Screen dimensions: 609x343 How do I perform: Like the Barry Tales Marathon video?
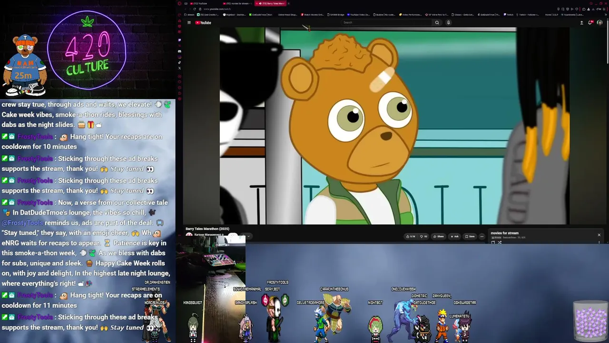tap(411, 236)
